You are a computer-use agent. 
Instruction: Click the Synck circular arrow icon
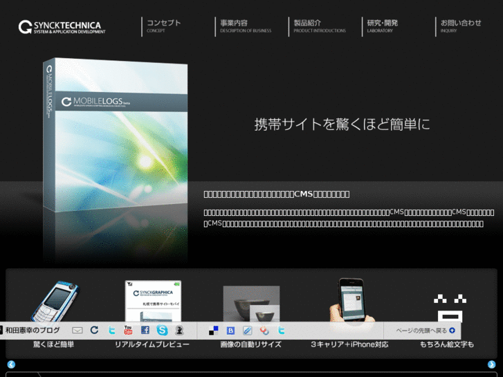point(94,330)
